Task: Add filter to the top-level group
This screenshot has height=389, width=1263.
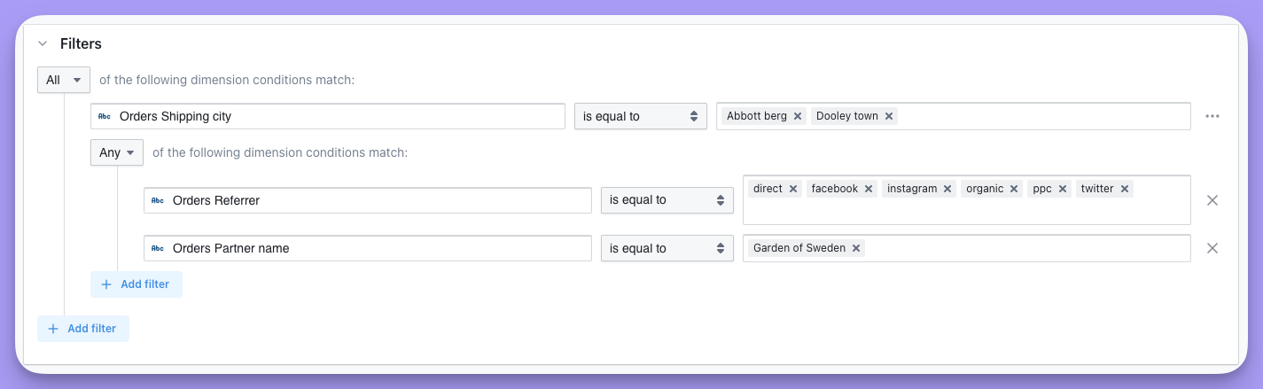Action: [83, 328]
